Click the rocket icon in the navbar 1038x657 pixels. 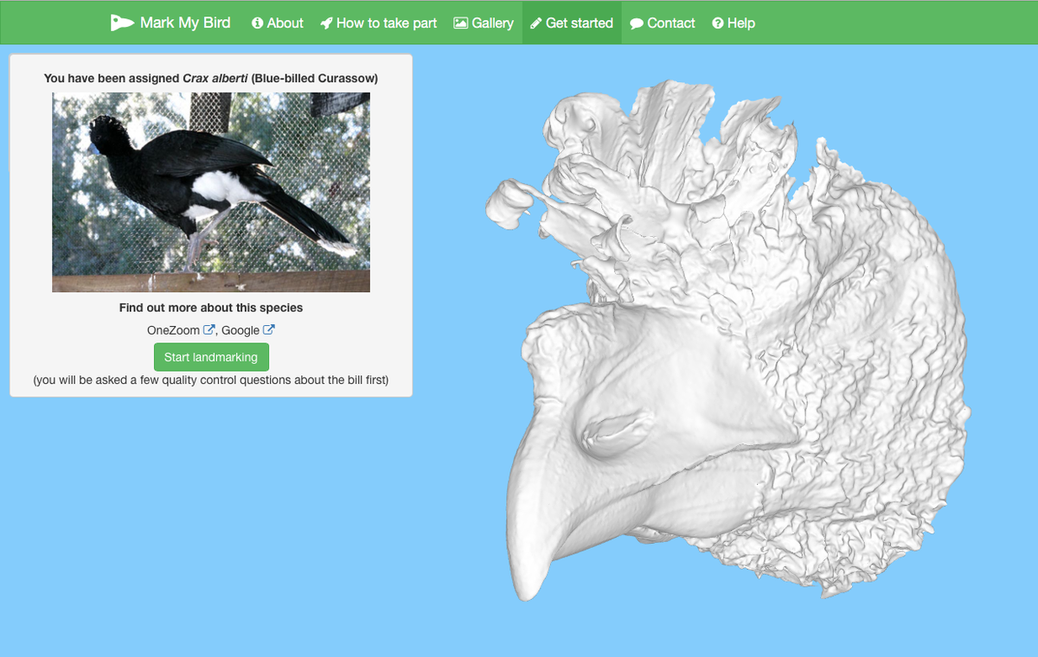(x=326, y=23)
